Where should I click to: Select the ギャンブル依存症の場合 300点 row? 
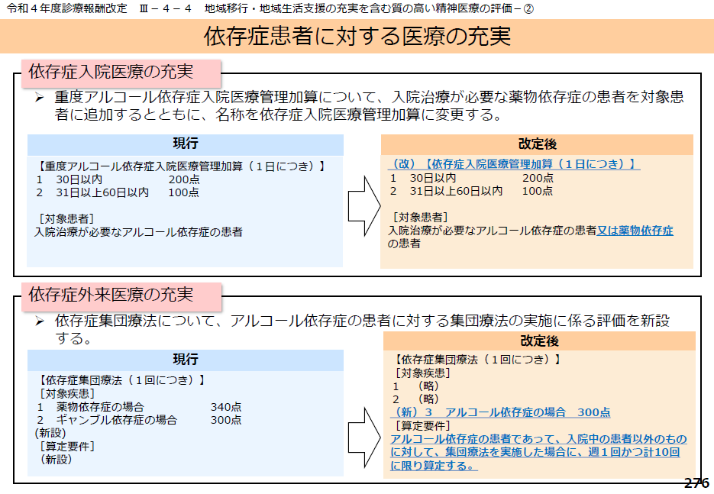point(139,420)
